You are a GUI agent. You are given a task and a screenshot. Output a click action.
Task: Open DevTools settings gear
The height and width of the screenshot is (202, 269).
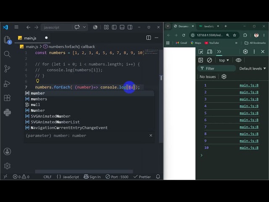click(245, 51)
